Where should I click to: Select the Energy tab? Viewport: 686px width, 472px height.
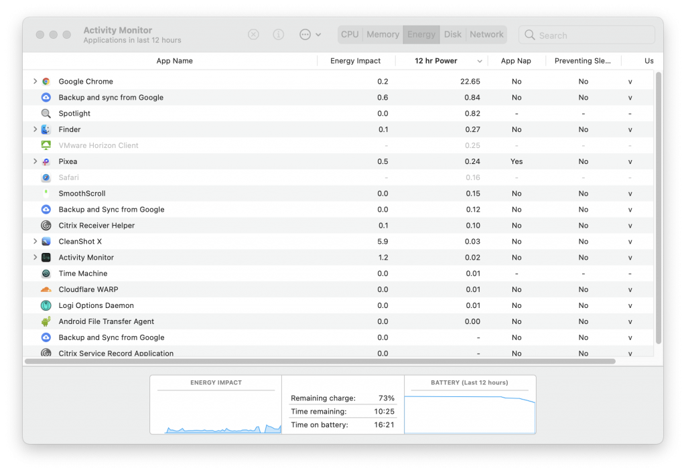tap(421, 35)
